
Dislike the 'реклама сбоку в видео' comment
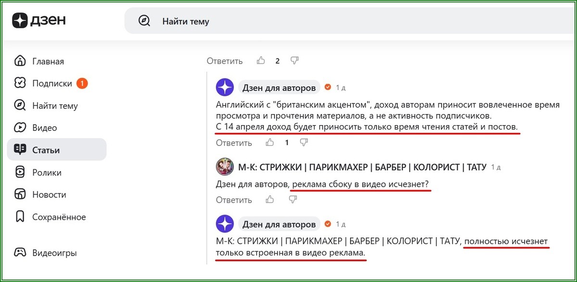pyautogui.click(x=294, y=199)
